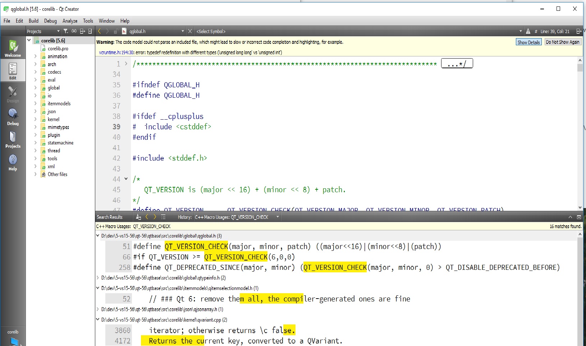Viewport: 586px width, 346px height.
Task: Toggle synchronize with editor link icon
Action: pos(74,31)
